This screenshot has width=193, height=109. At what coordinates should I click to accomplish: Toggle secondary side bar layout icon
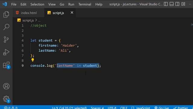click(x=177, y=4)
